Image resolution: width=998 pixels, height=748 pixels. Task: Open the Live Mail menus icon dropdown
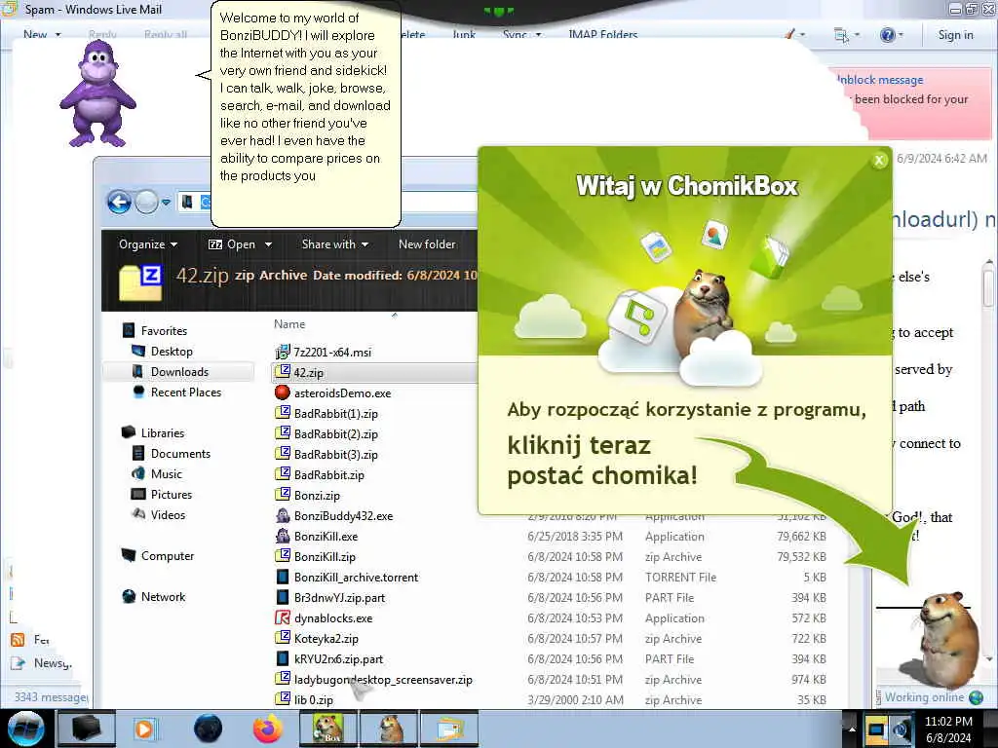tap(846, 35)
